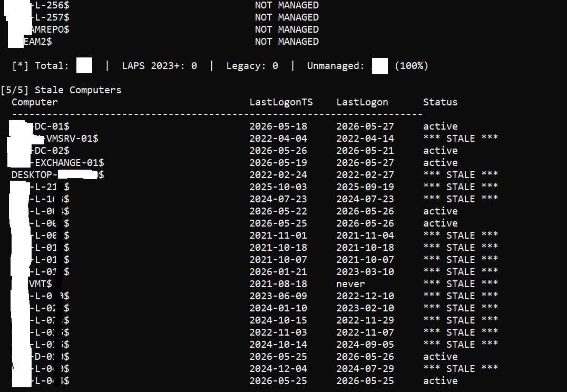This screenshot has height=392, width=567.
Task: Select the 'LastLogonTS' column header
Action: (281, 102)
